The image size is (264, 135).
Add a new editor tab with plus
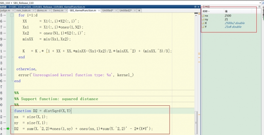139,11
